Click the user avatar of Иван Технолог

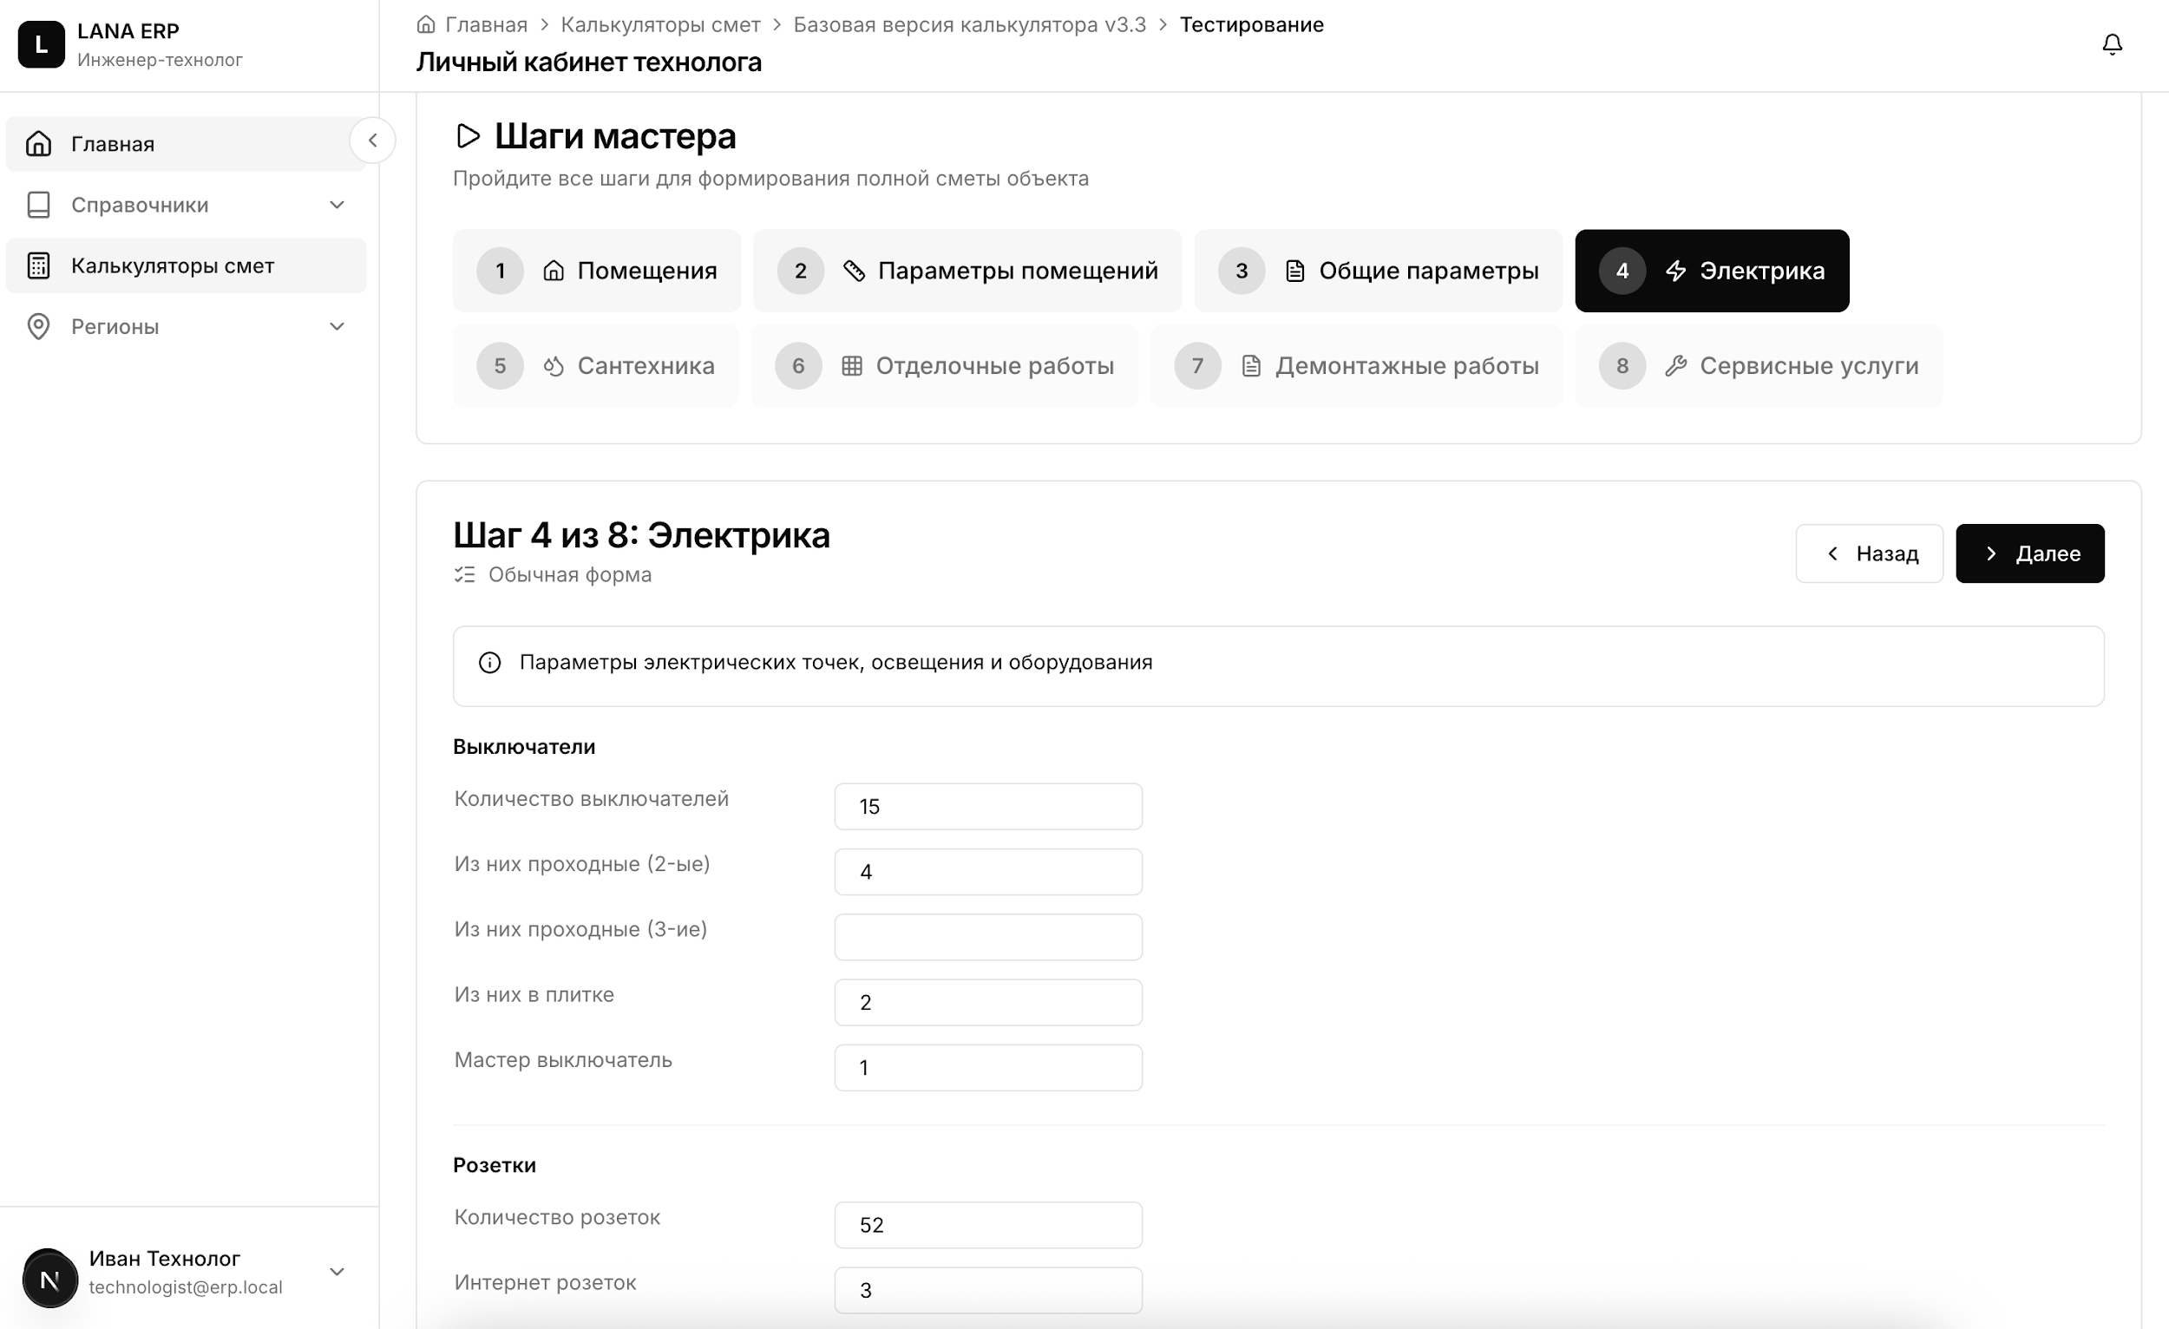50,1278
